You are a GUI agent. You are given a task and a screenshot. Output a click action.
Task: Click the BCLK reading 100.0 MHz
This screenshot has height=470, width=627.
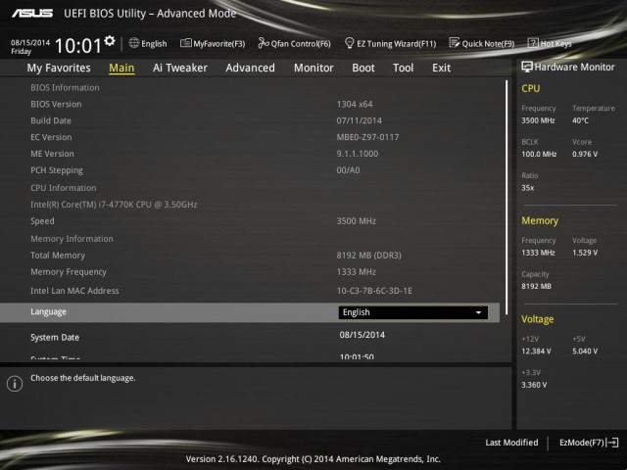tap(539, 155)
